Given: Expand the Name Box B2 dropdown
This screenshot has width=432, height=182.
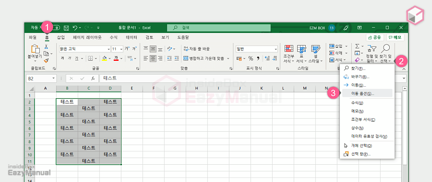Looking at the screenshot, I should [53, 79].
